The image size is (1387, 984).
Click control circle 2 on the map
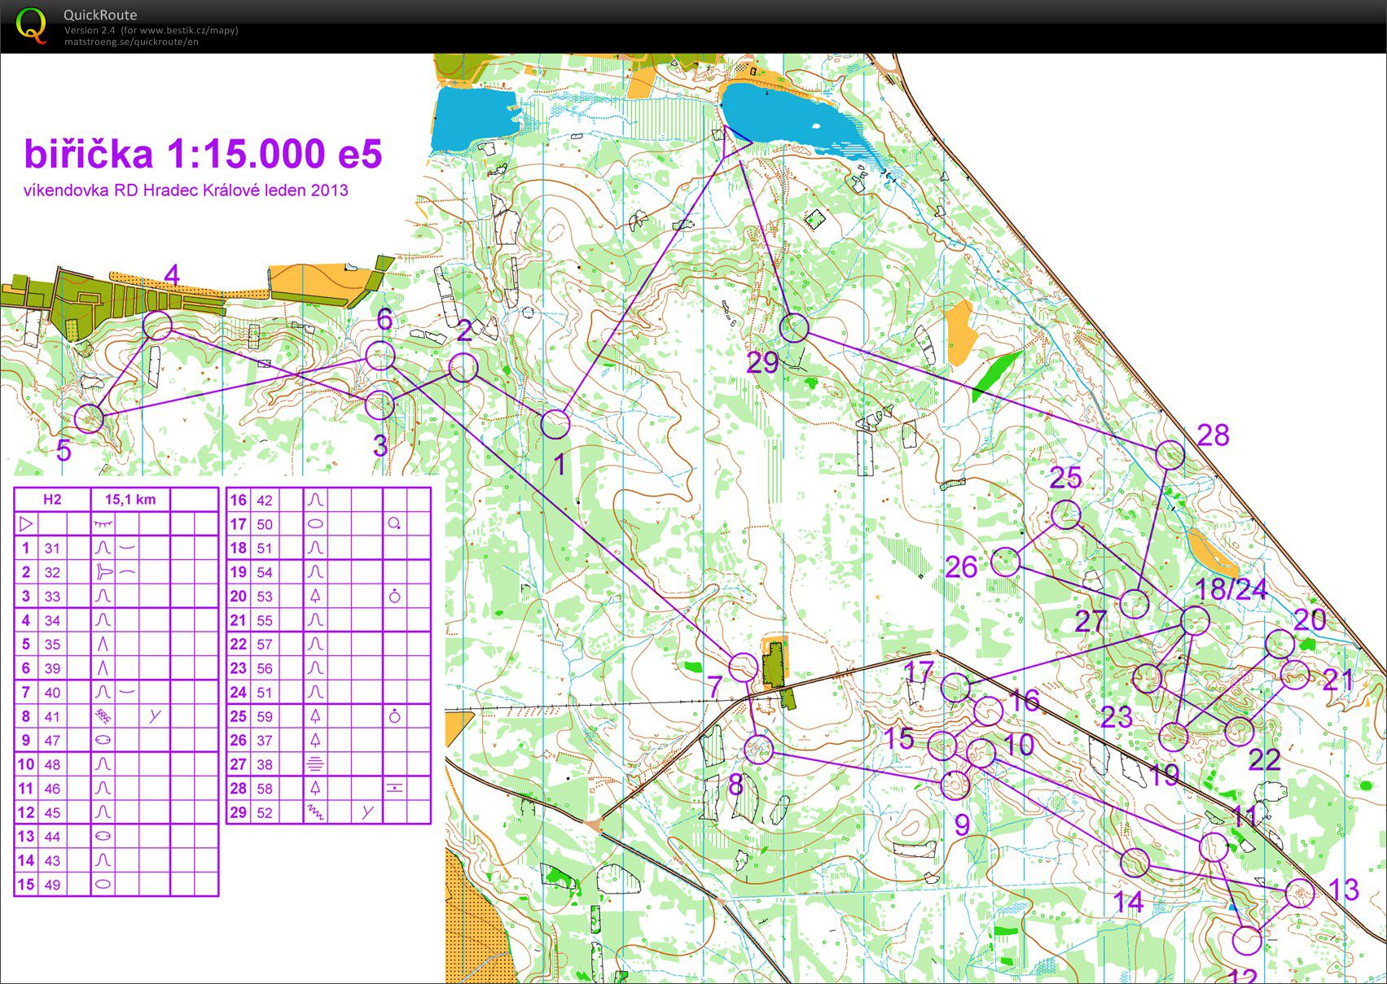[x=463, y=368]
